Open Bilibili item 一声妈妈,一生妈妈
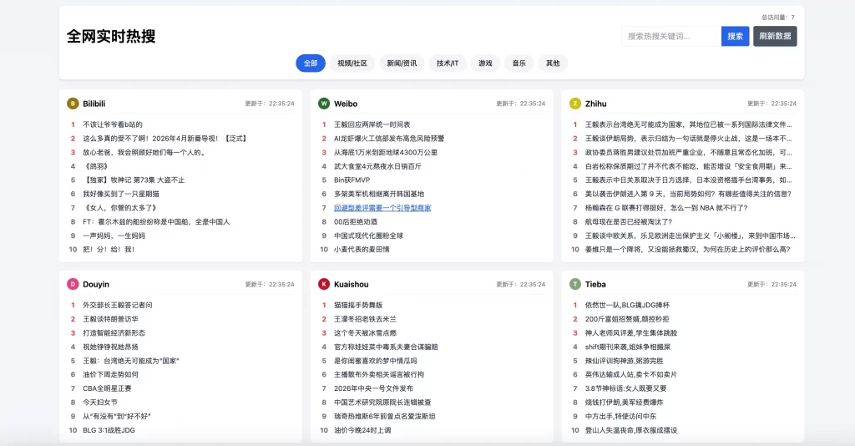The width and height of the screenshot is (855, 446). click(114, 236)
